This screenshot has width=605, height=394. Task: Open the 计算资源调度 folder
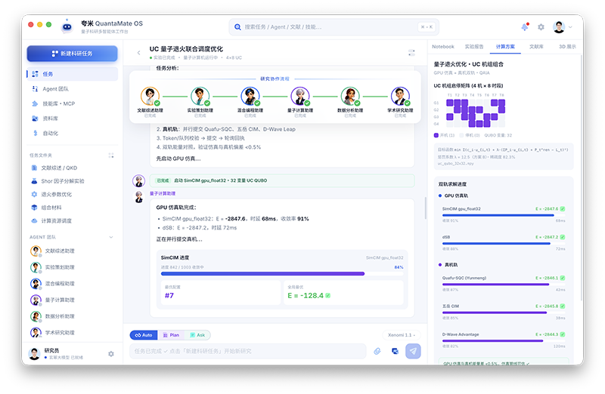(72, 220)
